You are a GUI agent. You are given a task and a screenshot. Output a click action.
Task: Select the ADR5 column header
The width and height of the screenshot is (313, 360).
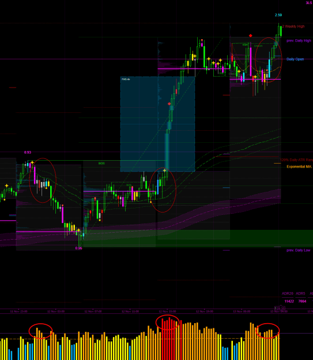pyautogui.click(x=300, y=294)
